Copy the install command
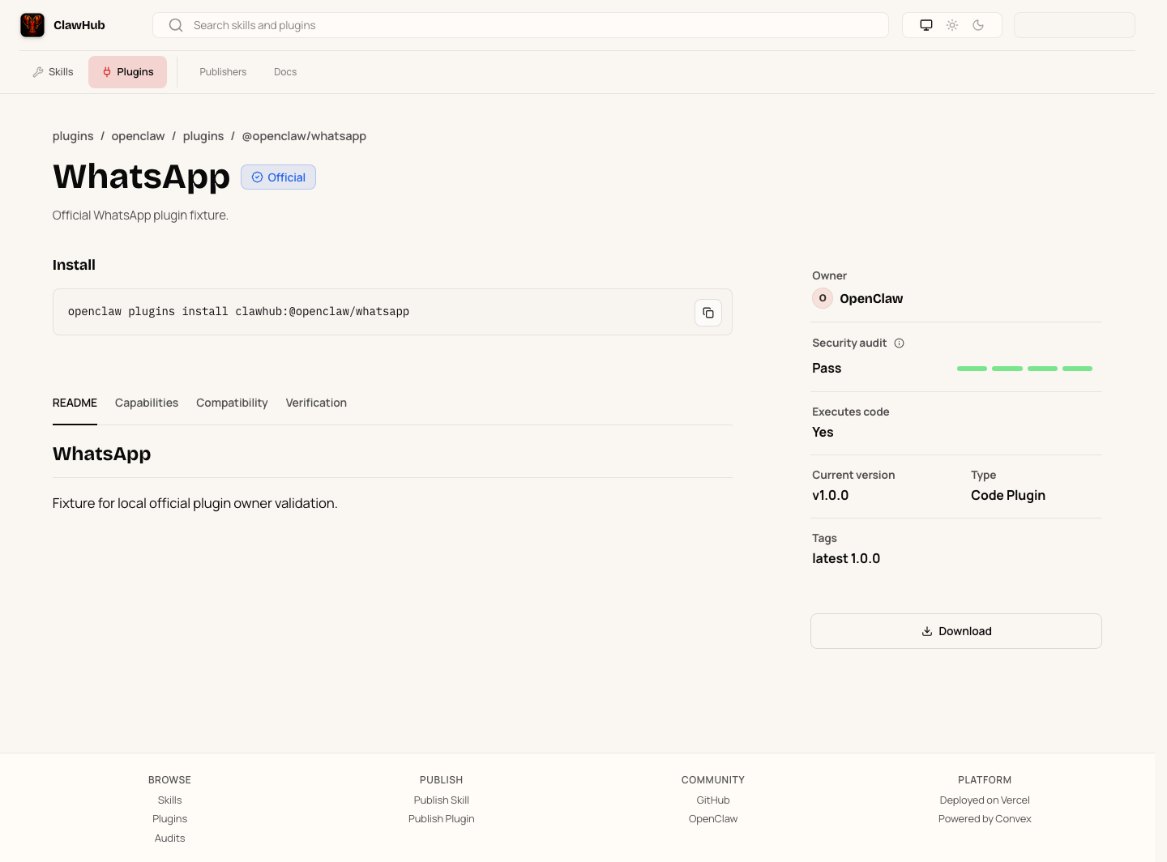The height and width of the screenshot is (862, 1167). [708, 313]
